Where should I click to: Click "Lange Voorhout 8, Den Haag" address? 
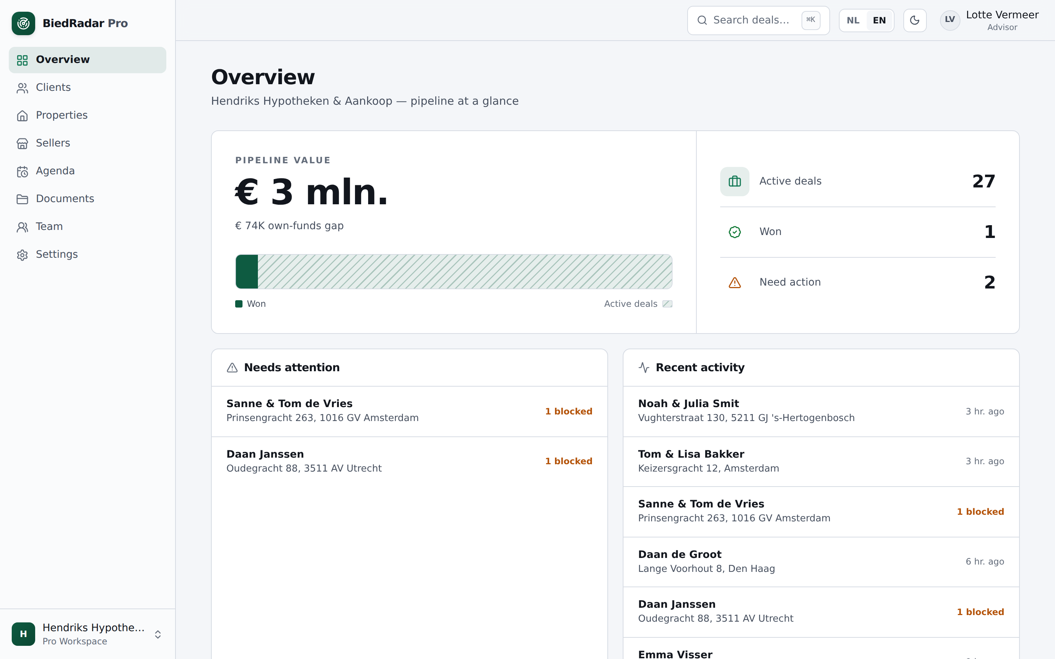point(706,569)
